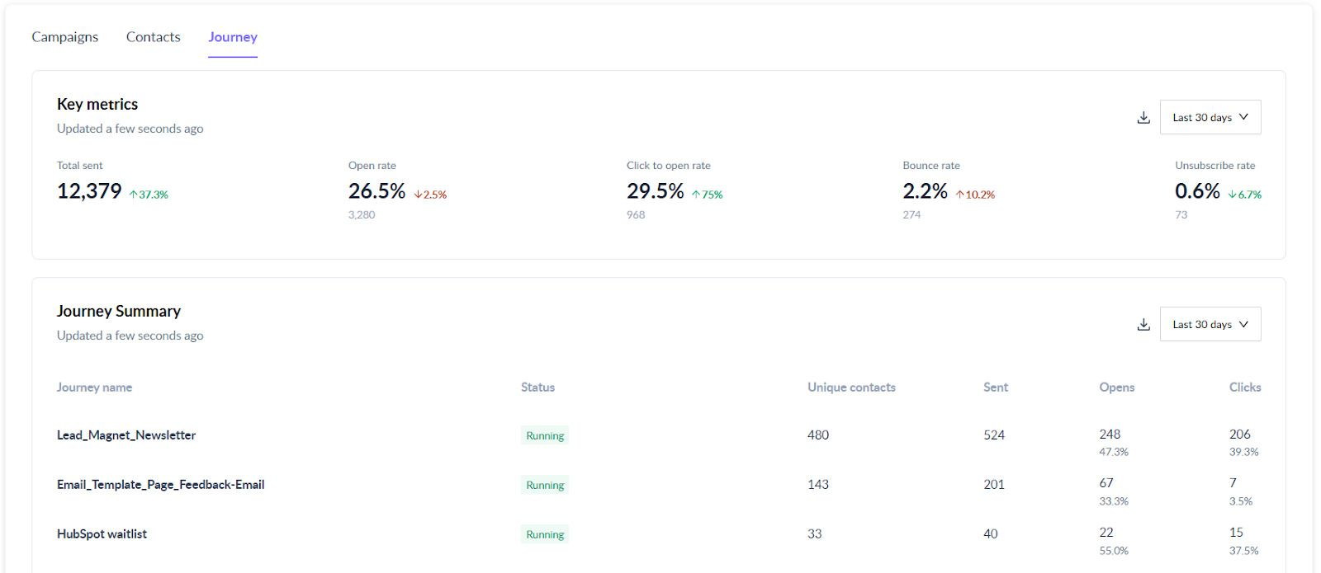
Task: Click the Clicks column header
Action: [x=1244, y=387]
